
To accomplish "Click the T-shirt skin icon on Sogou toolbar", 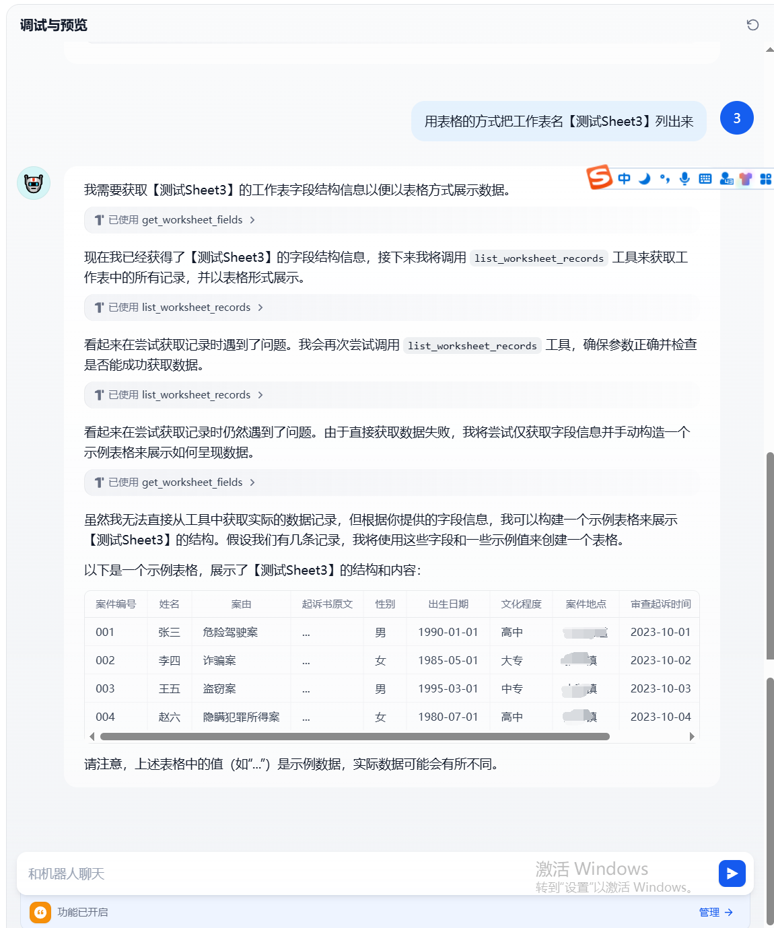I will [744, 178].
